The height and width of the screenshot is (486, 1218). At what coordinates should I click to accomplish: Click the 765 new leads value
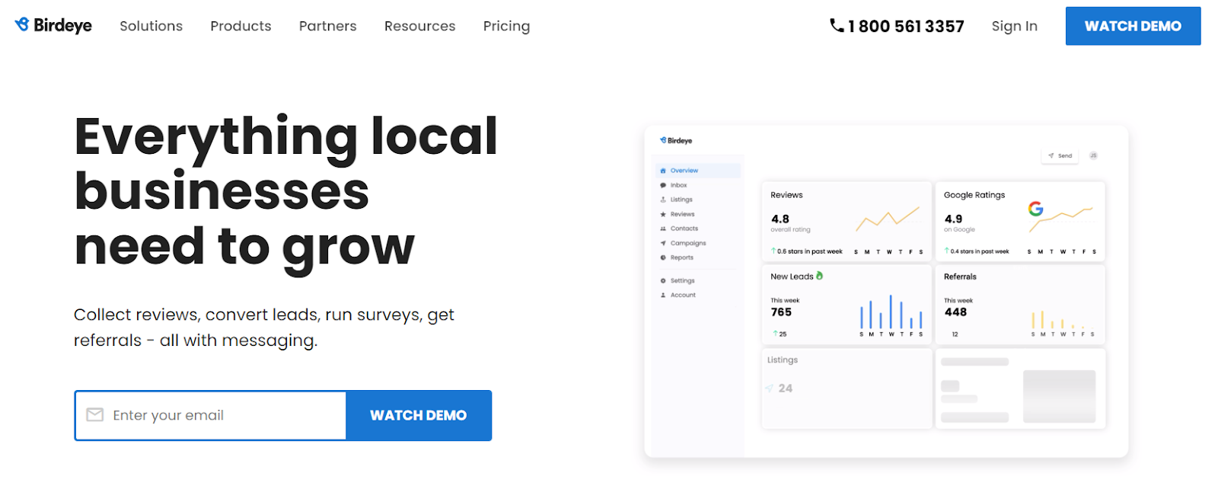click(781, 312)
